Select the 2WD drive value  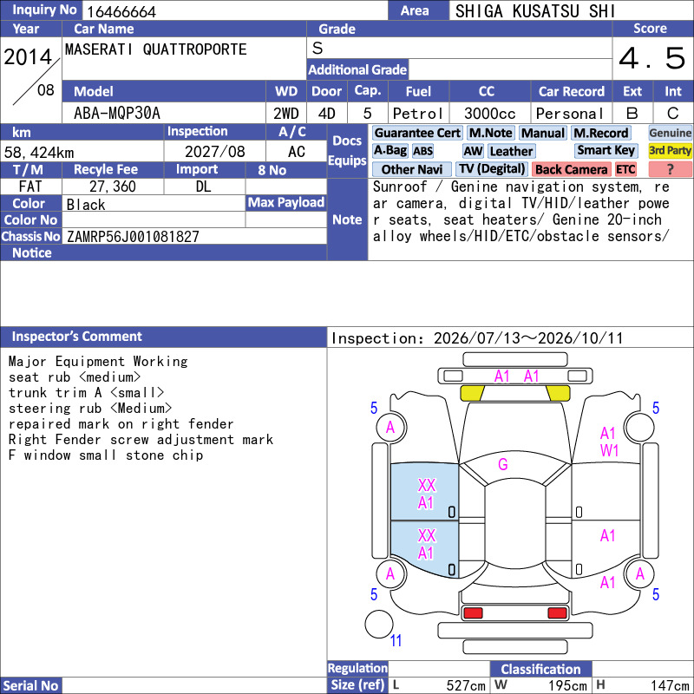click(286, 114)
